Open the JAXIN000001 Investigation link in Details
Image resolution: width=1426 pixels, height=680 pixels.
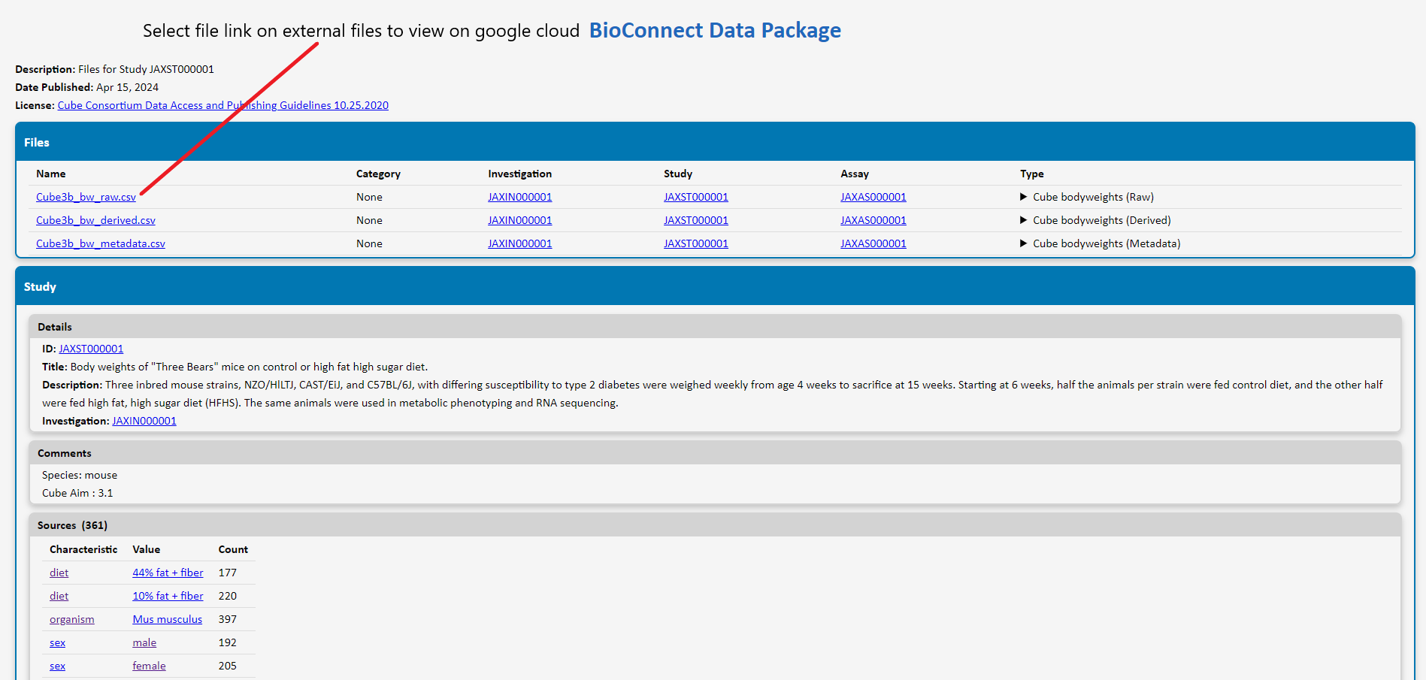(x=144, y=421)
